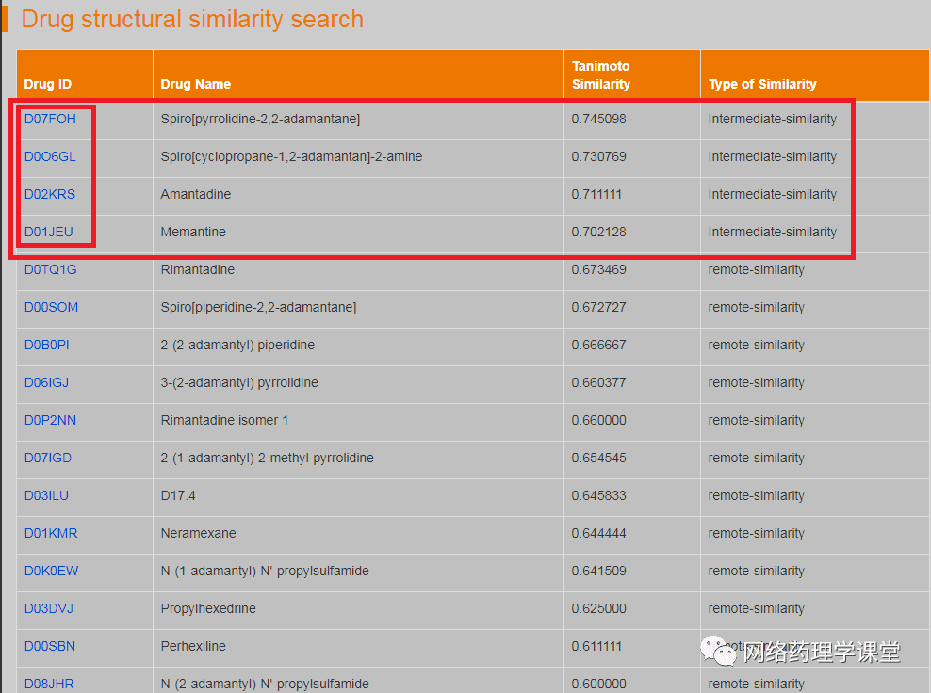
Task: Open the D01KMR Neramexane entry
Action: [51, 533]
